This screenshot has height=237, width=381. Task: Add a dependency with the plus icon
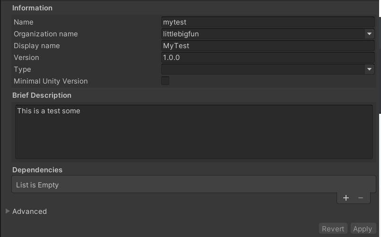346,198
